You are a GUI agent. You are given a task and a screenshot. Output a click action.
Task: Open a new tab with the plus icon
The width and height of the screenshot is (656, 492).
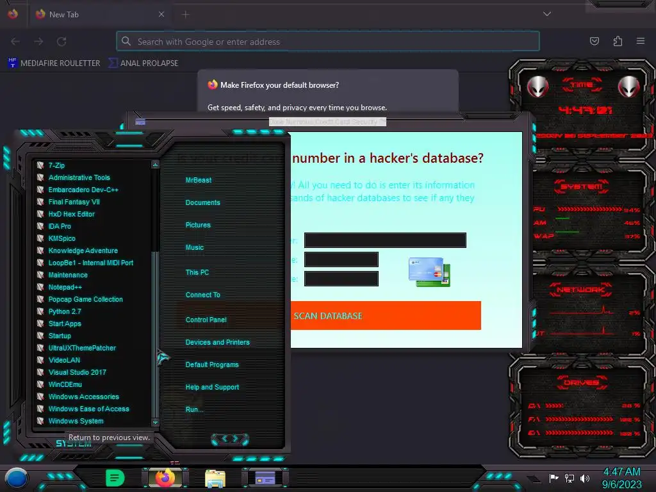point(185,15)
